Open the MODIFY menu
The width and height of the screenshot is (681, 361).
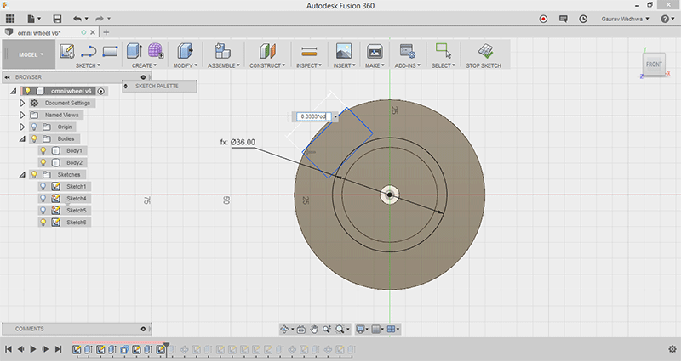185,65
